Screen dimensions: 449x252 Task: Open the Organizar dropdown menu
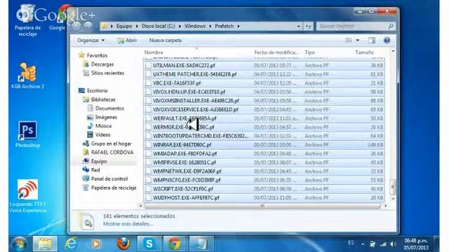coord(91,41)
